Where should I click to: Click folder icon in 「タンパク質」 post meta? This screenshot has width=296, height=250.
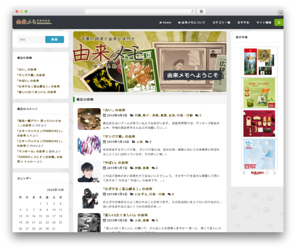(x=134, y=142)
